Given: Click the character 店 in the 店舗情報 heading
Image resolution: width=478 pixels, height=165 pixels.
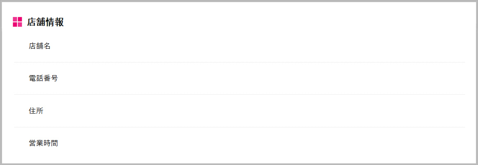Looking at the screenshot, I should click(32, 22).
